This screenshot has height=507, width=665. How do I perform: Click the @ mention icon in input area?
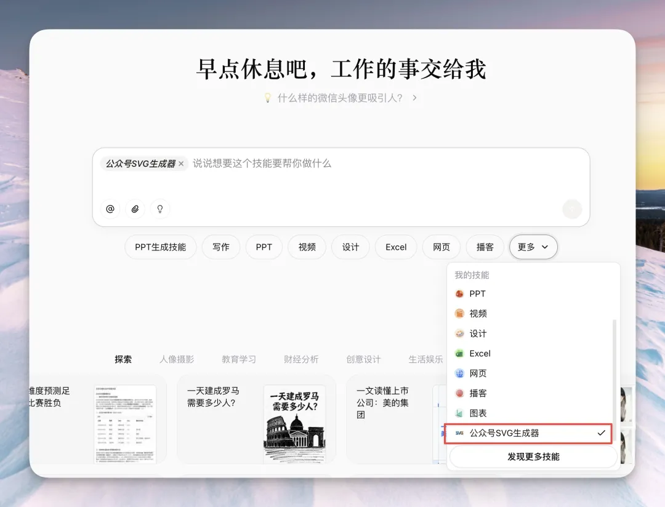click(110, 209)
